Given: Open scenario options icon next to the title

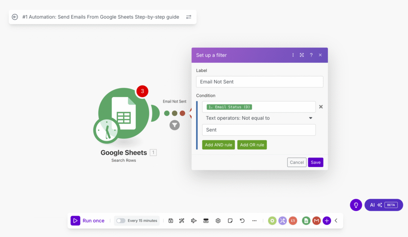Looking at the screenshot, I should 188,17.
